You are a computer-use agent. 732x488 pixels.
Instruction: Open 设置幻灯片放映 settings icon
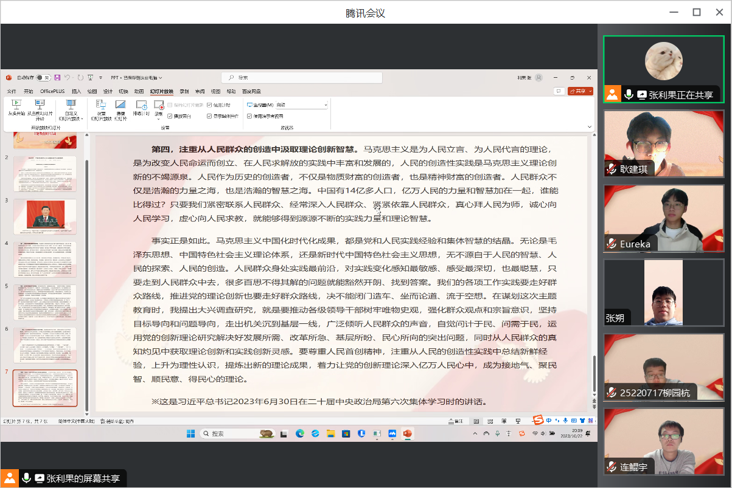[x=101, y=106]
